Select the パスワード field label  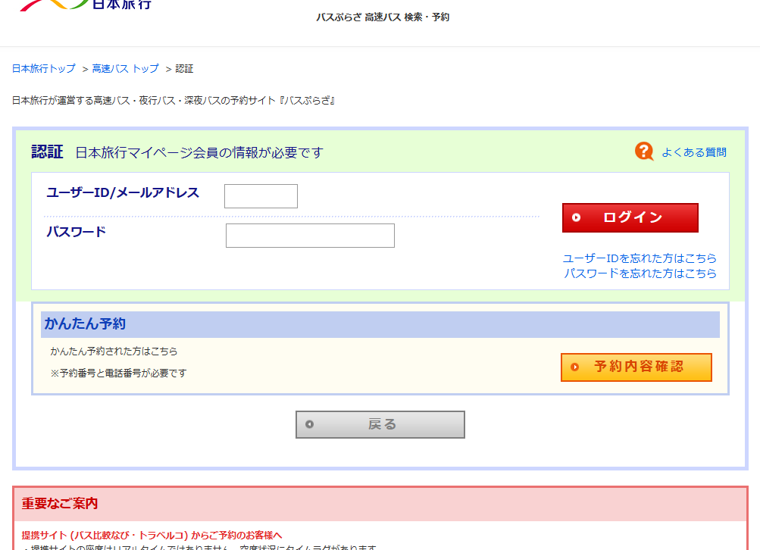point(76,232)
